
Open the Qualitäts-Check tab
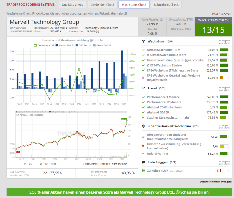tap(72, 5)
